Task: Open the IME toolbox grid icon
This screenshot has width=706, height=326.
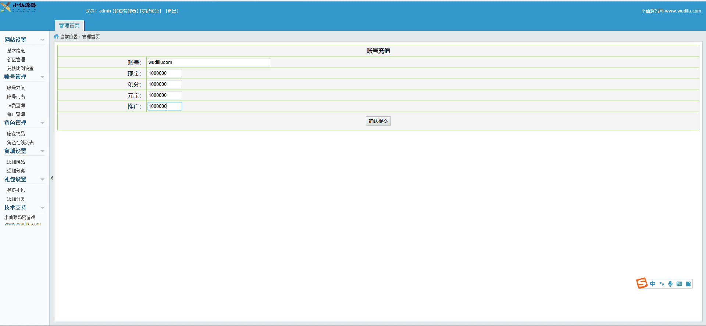Action: tap(688, 284)
